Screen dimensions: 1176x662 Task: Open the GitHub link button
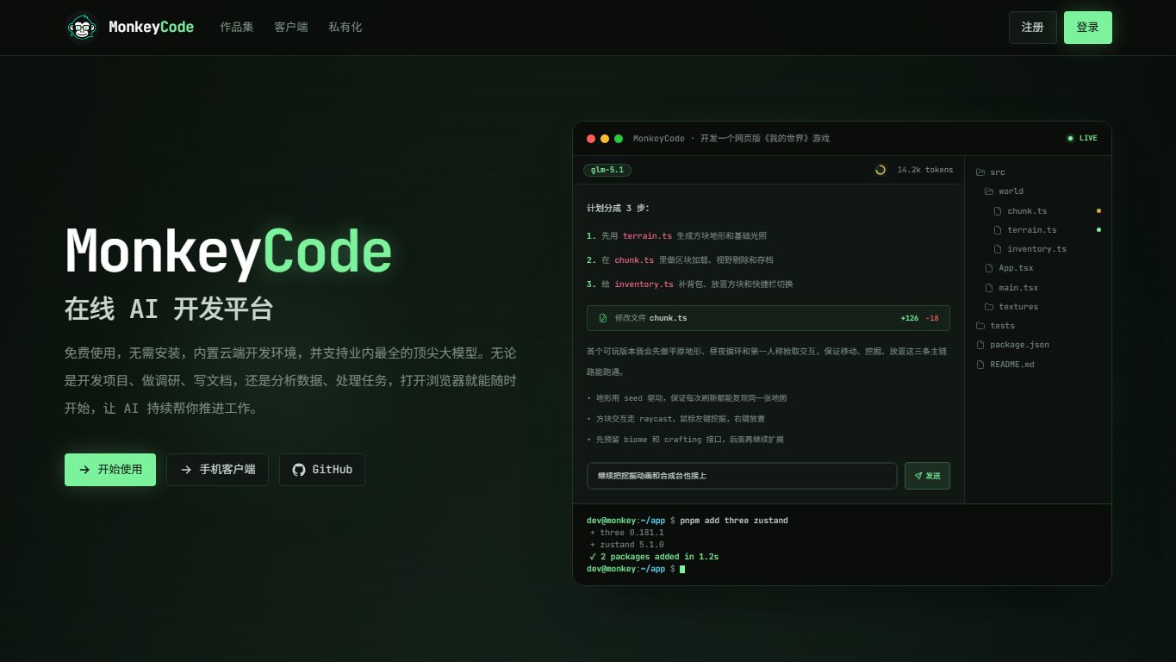[x=322, y=470]
